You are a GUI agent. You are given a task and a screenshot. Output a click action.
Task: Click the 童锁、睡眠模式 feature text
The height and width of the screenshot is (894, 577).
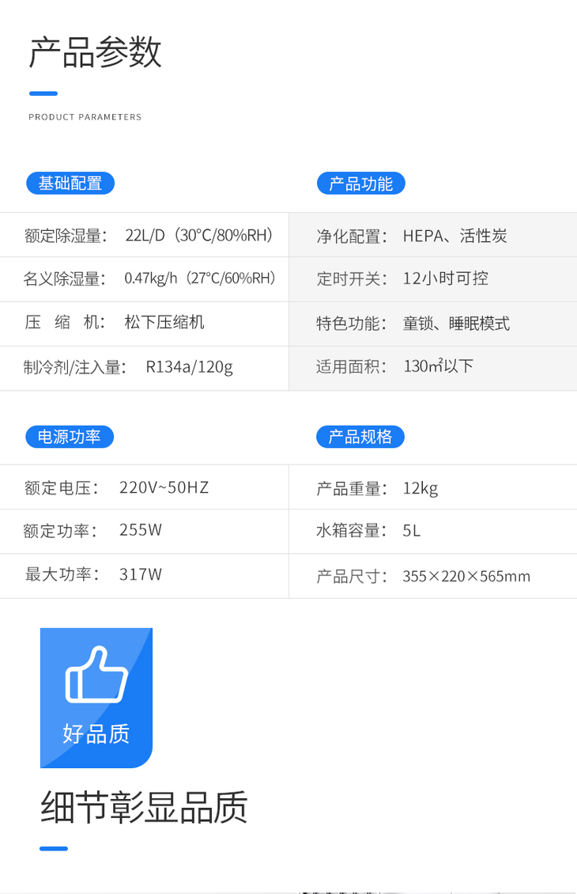(x=456, y=323)
